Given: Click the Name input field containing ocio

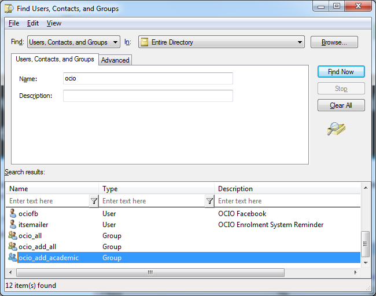Looking at the screenshot, I should tap(148, 79).
